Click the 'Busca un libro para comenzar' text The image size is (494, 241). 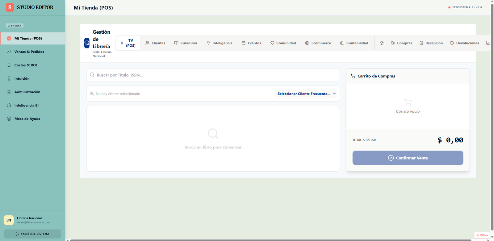(213, 147)
